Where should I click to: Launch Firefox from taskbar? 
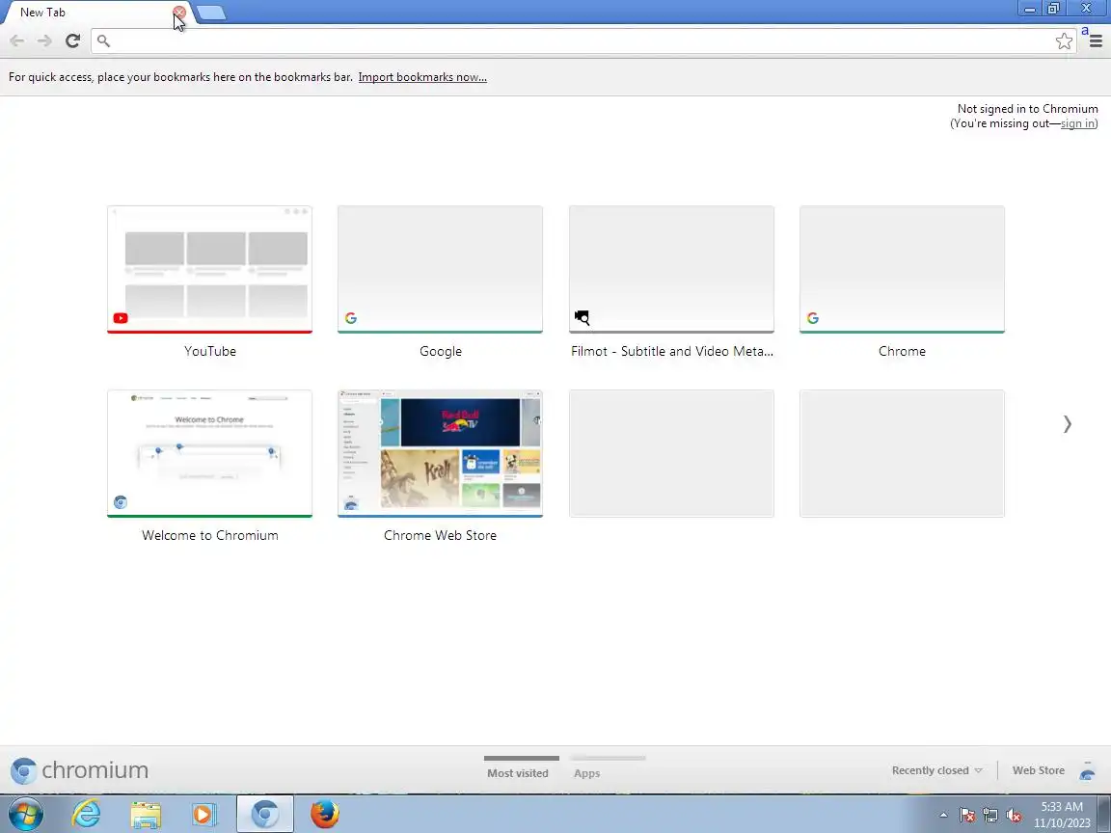(x=324, y=814)
